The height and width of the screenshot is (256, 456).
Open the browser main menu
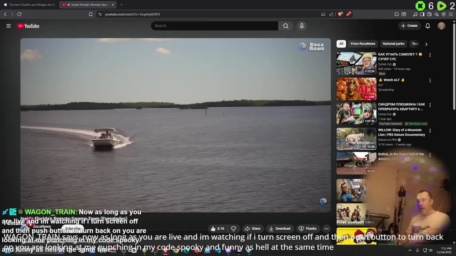(451, 14)
